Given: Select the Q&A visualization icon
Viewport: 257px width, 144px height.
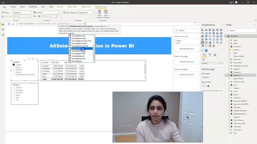Looking at the screenshot, I should pyautogui.click(x=206, y=46).
